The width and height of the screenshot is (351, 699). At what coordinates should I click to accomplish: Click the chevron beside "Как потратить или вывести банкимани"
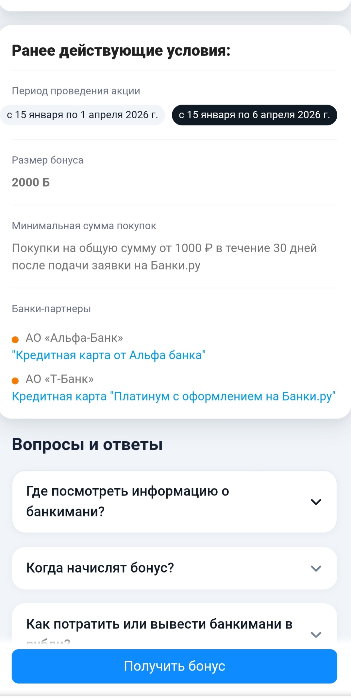click(316, 634)
